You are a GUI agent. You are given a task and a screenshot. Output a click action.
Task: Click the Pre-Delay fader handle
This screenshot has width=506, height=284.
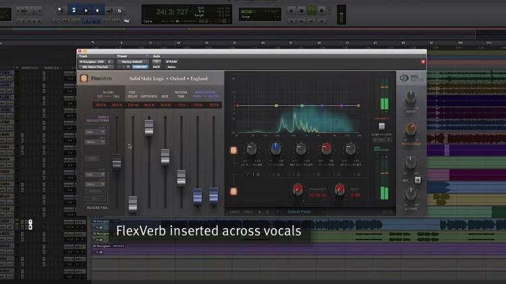[x=133, y=203]
